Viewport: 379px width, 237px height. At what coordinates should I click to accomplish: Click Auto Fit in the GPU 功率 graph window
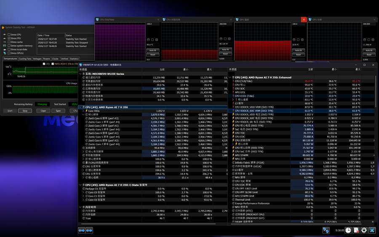(369, 50)
